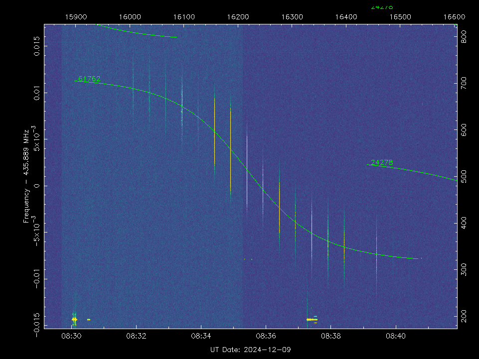The image size is (479, 359).
Task: Pick the left axis value 0.015
Action: tap(37, 46)
